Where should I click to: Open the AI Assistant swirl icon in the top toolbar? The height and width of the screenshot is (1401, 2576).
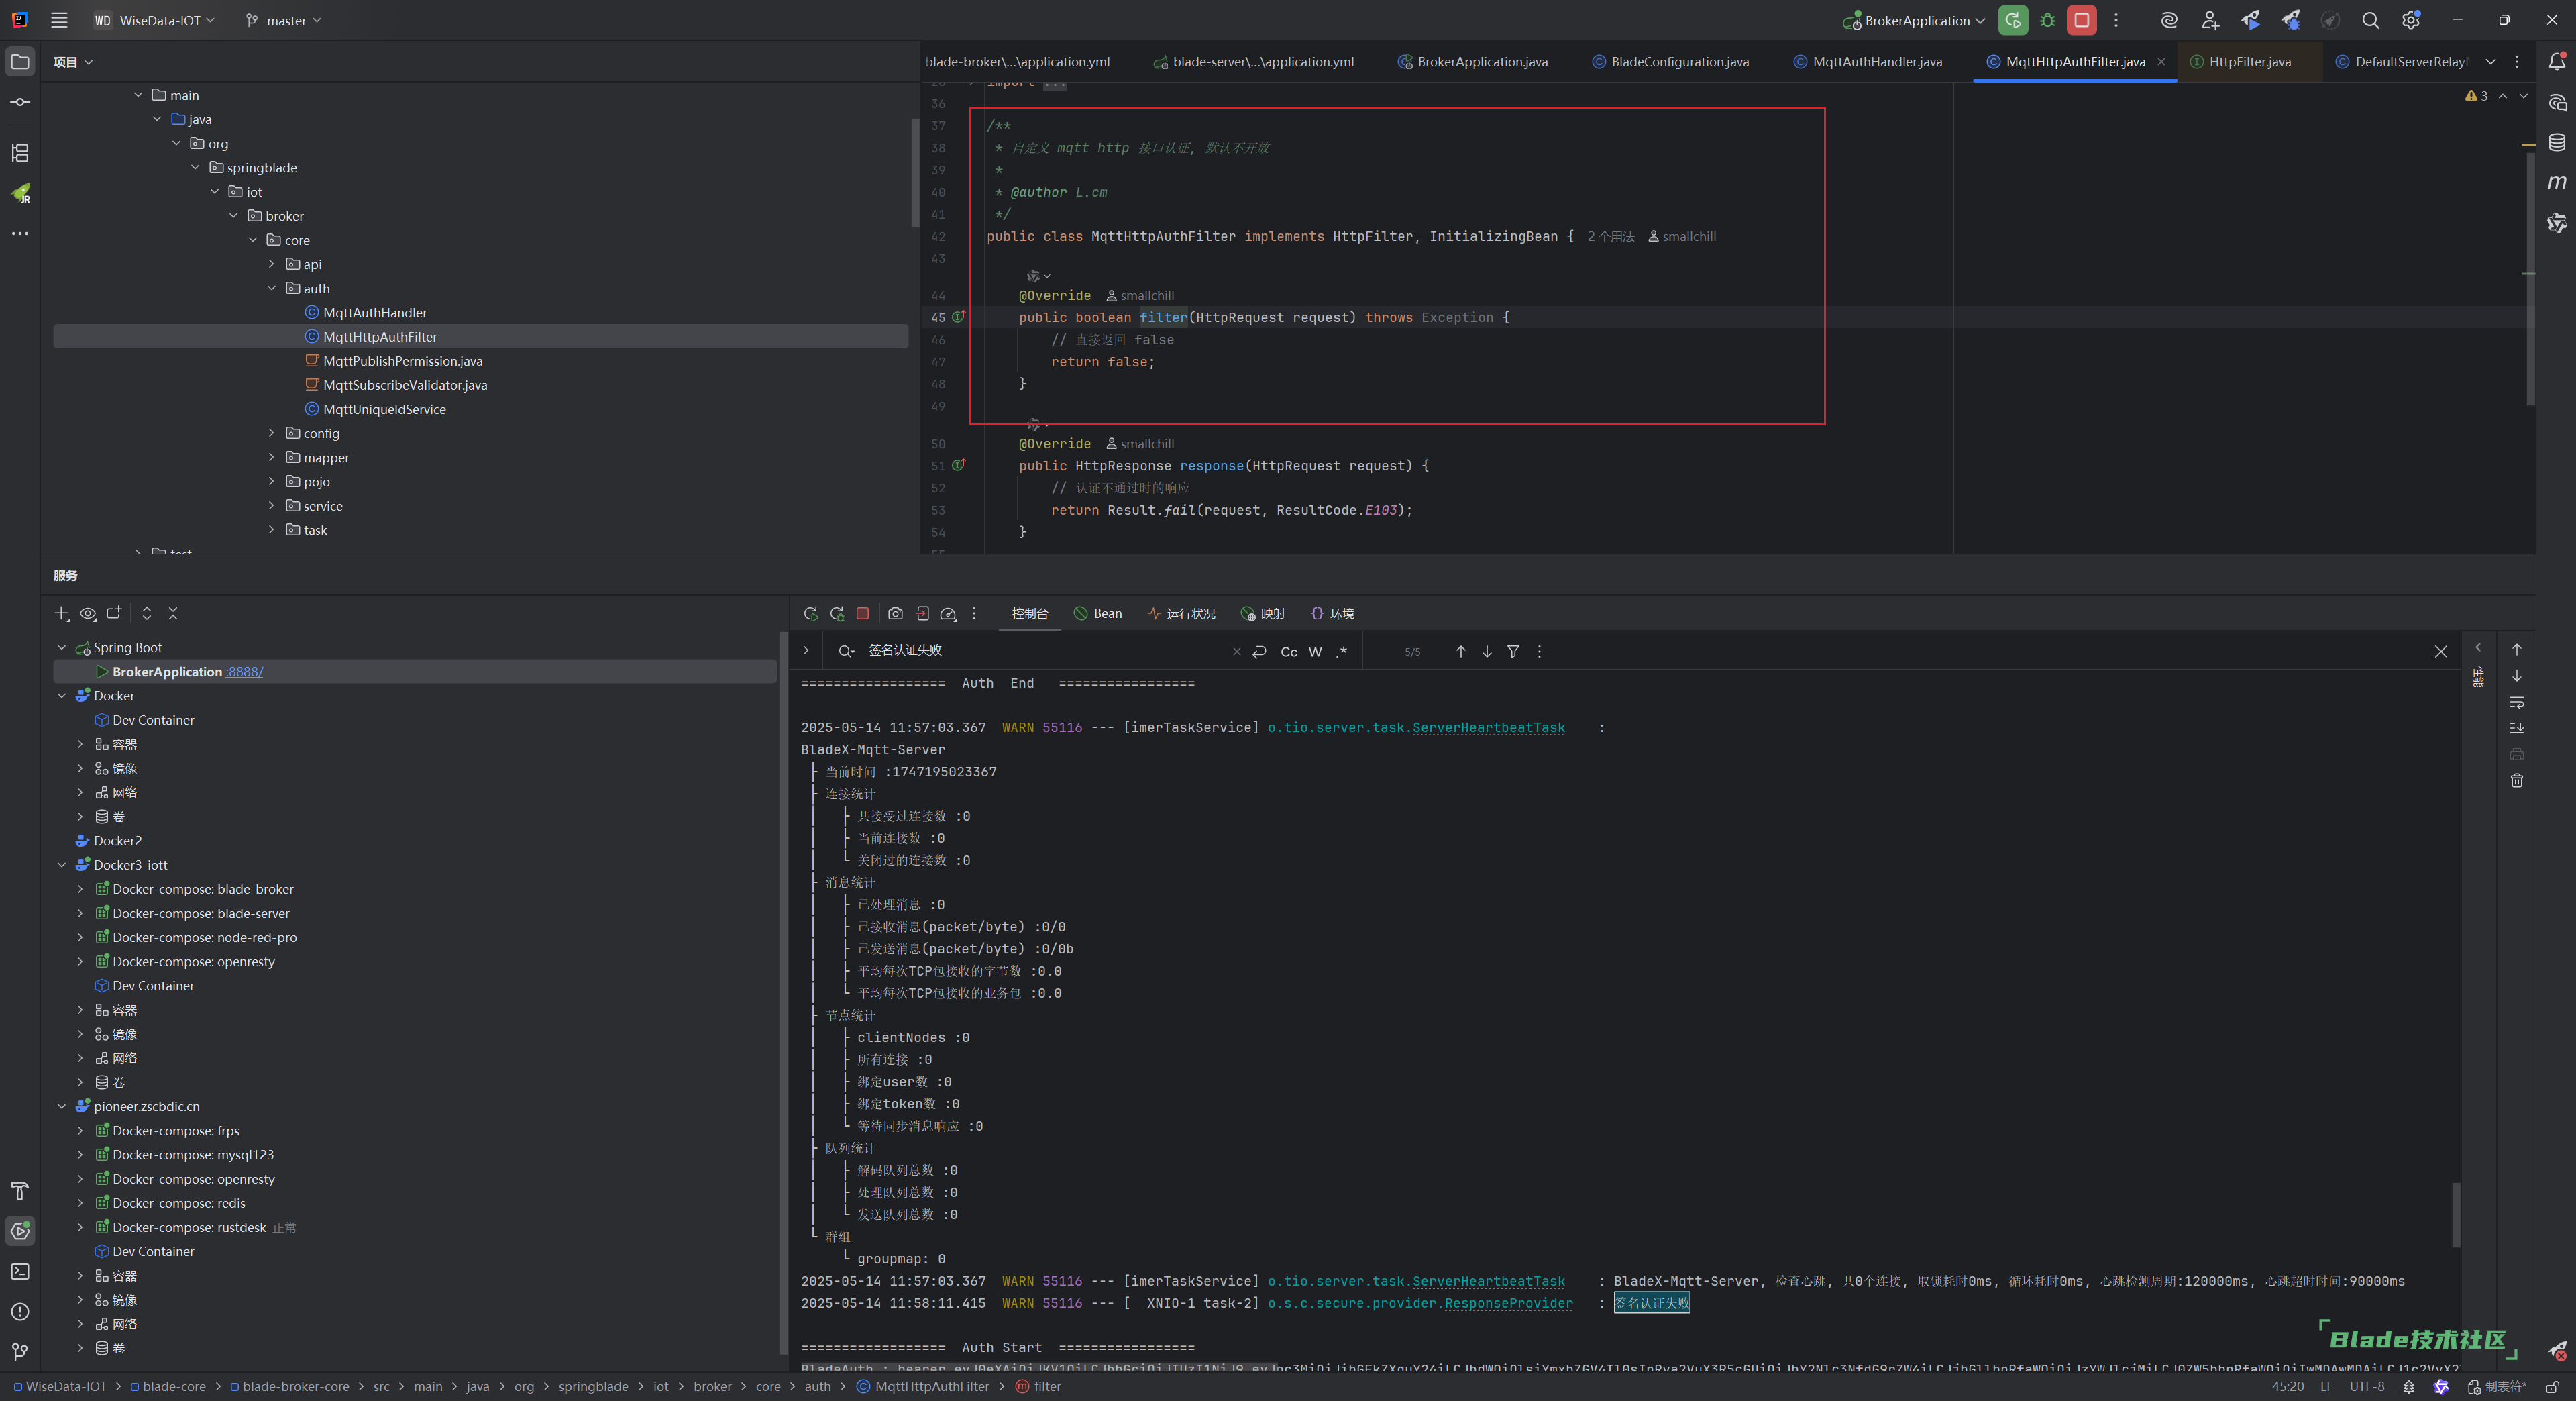click(x=2169, y=20)
